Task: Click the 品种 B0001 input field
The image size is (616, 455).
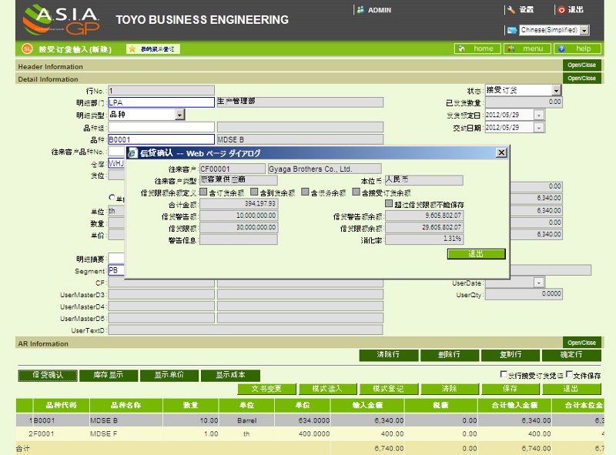Action: [x=161, y=139]
